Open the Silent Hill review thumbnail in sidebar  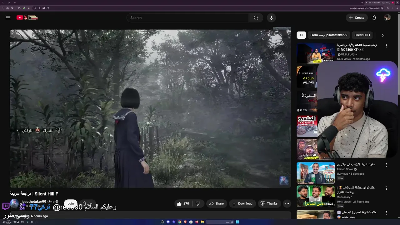coord(307,77)
